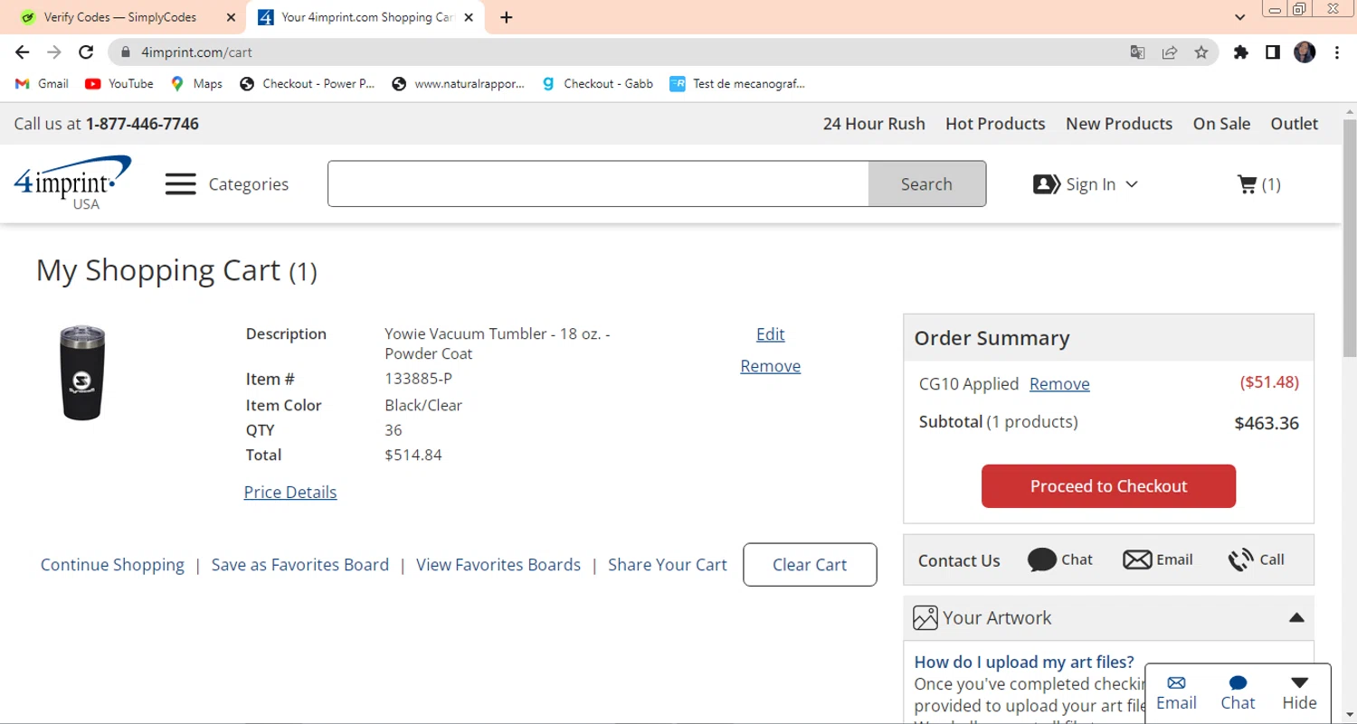Click the Email envelope icon in Contact Us
Viewport: 1357px width, 724px height.
[1137, 560]
